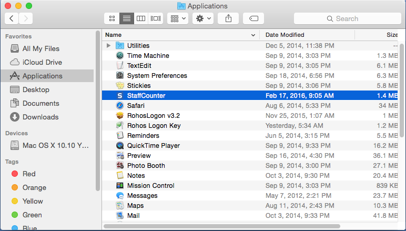406x231 pixels.
Task: Select the Safari compass icon
Action: (x=119, y=105)
